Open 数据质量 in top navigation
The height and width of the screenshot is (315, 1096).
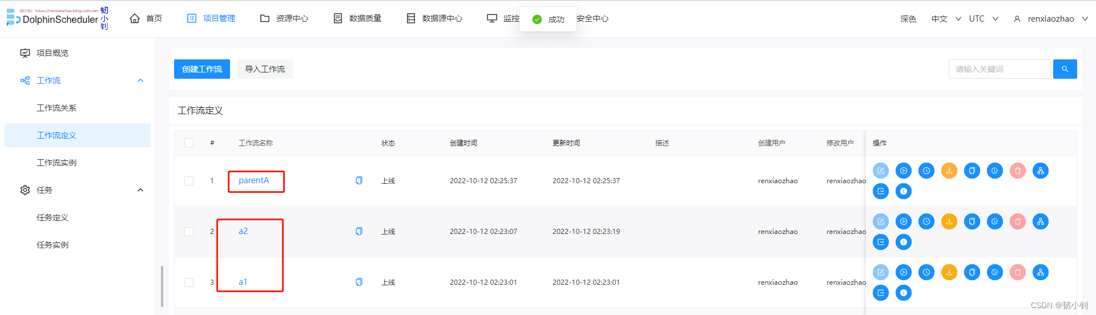pos(357,18)
